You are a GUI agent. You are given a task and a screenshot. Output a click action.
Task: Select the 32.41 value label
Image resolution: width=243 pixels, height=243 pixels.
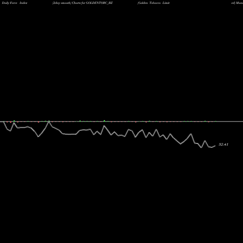click(x=224, y=144)
